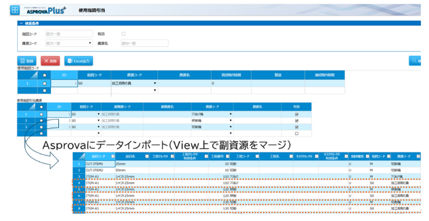Click into the 資源名 search field

[145, 43]
